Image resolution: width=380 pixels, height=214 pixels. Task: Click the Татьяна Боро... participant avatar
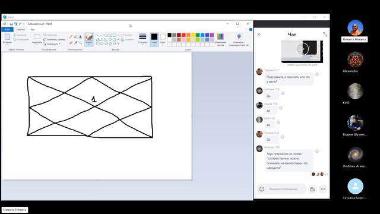(355, 186)
